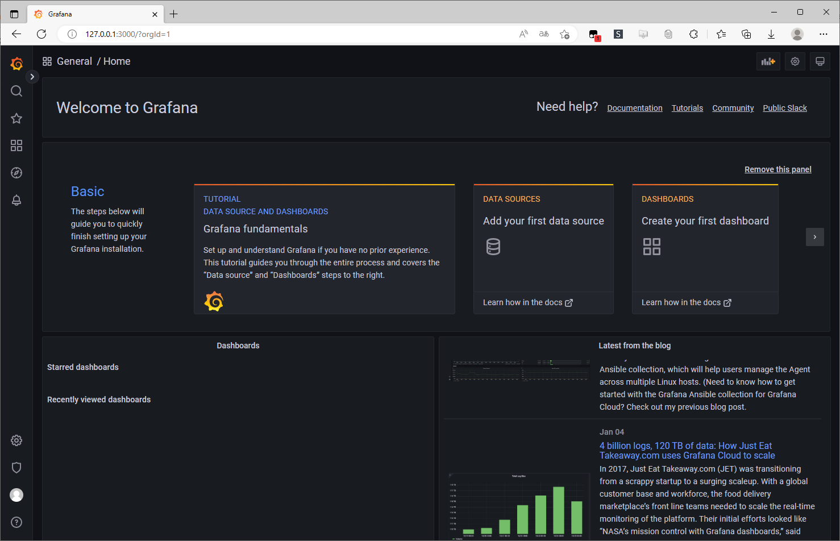The image size is (840, 541).
Task: Open the browser settings three-dots menu
Action: click(824, 34)
